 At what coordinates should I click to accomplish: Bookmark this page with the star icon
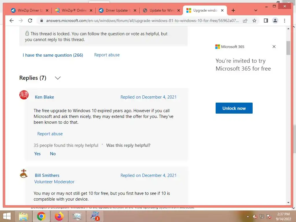254,21
